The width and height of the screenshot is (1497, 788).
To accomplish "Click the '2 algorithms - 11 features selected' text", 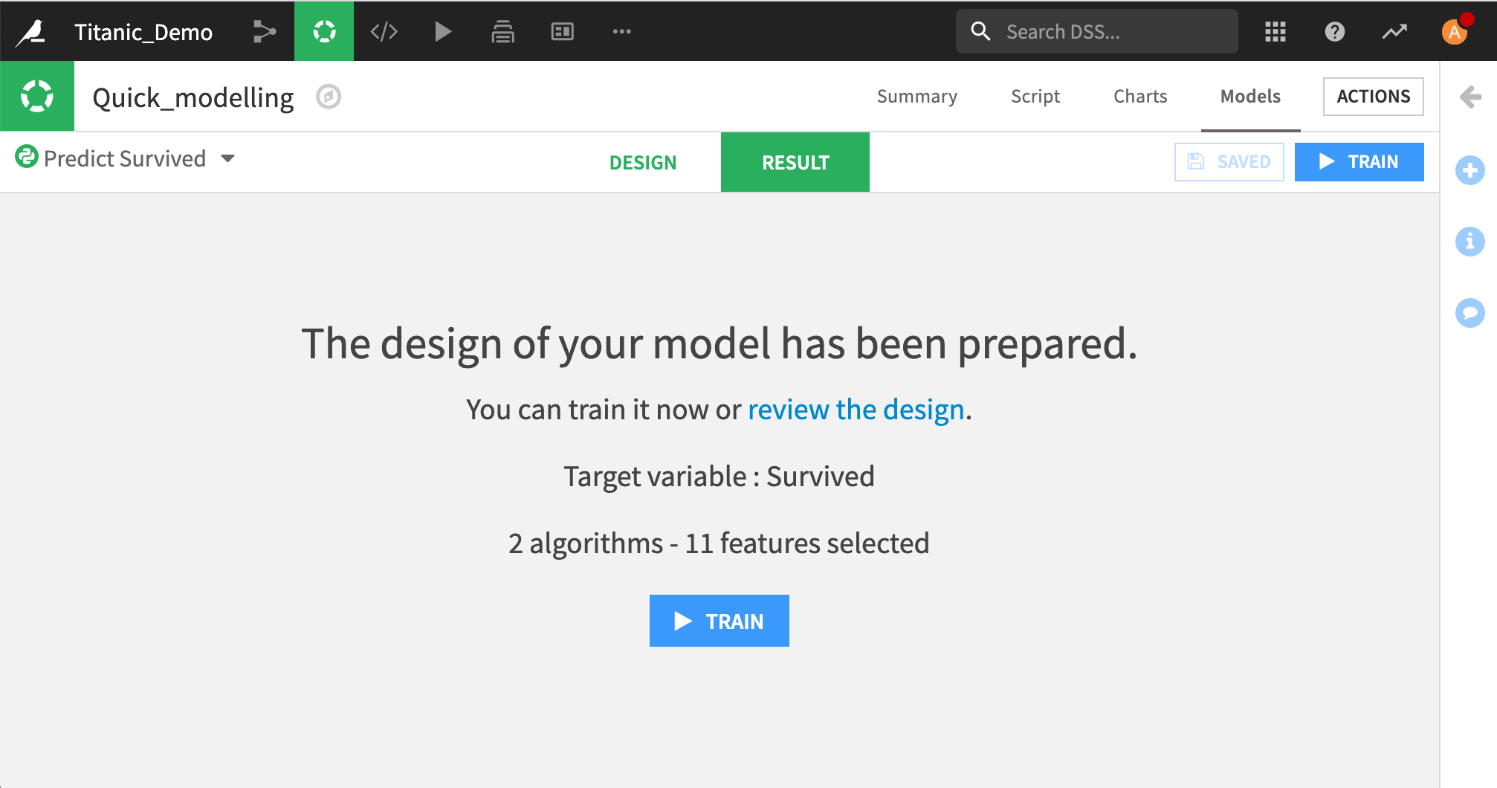I will tap(719, 543).
